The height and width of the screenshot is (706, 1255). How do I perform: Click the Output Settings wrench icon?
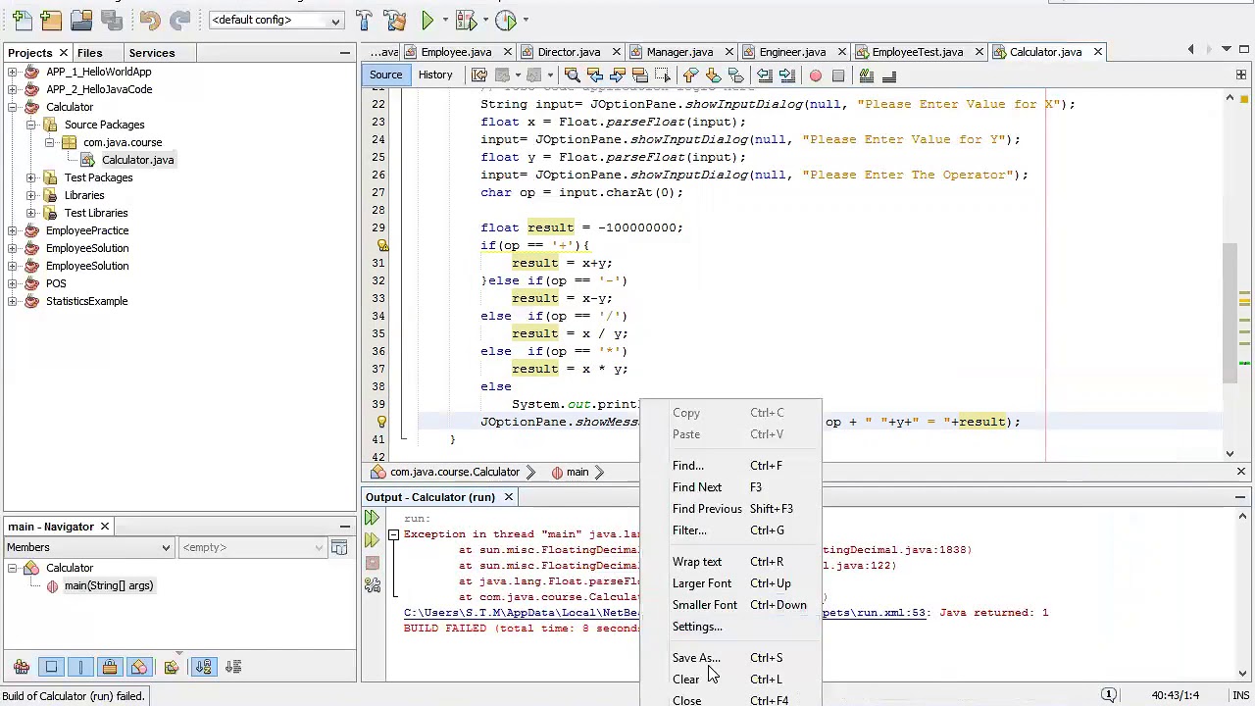tap(373, 585)
